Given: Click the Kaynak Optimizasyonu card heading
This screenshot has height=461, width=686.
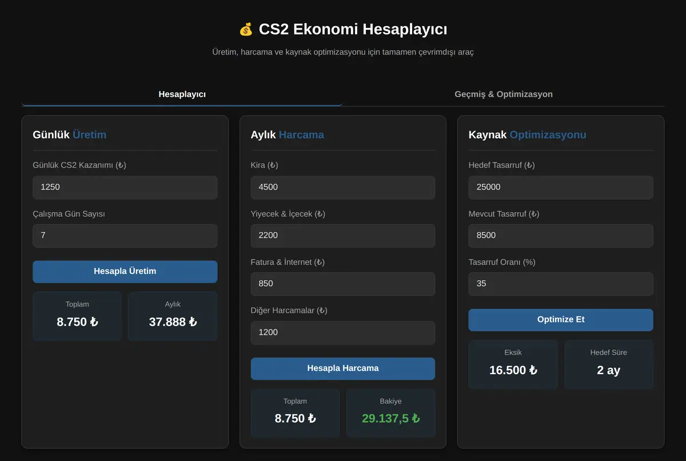Looking at the screenshot, I should click(527, 135).
